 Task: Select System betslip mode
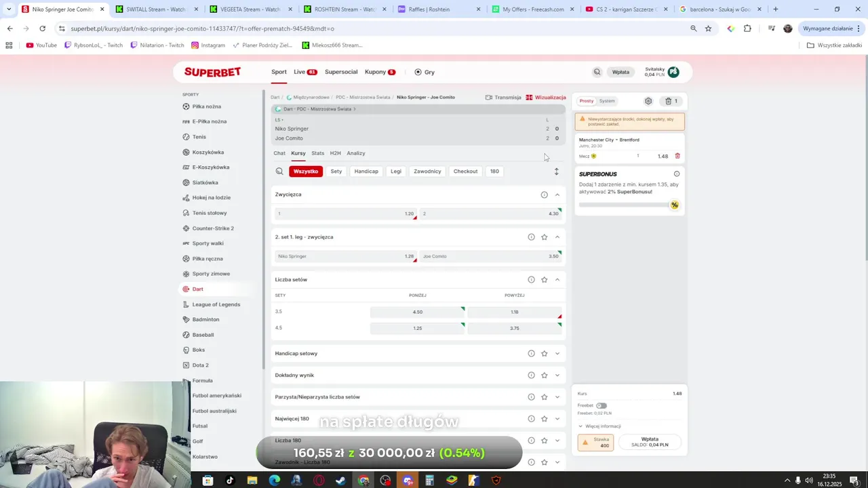pyautogui.click(x=607, y=101)
